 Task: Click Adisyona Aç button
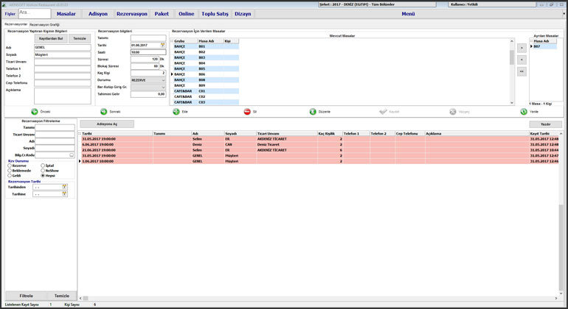point(107,124)
